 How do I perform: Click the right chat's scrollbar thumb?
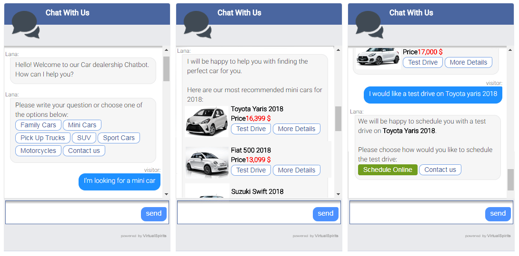510,180
